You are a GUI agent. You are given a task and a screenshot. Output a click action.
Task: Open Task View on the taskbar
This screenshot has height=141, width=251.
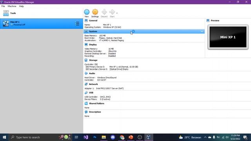[x=76, y=137]
